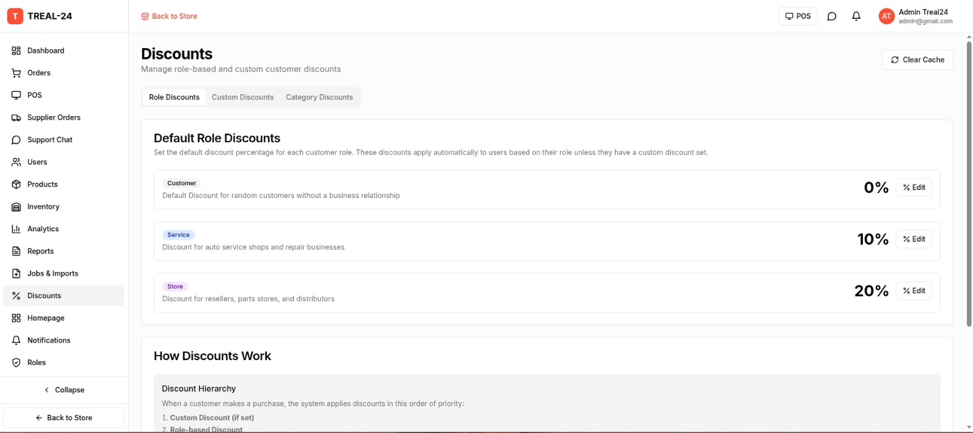973x433 pixels.
Task: Open the POS button in top bar
Action: (798, 16)
